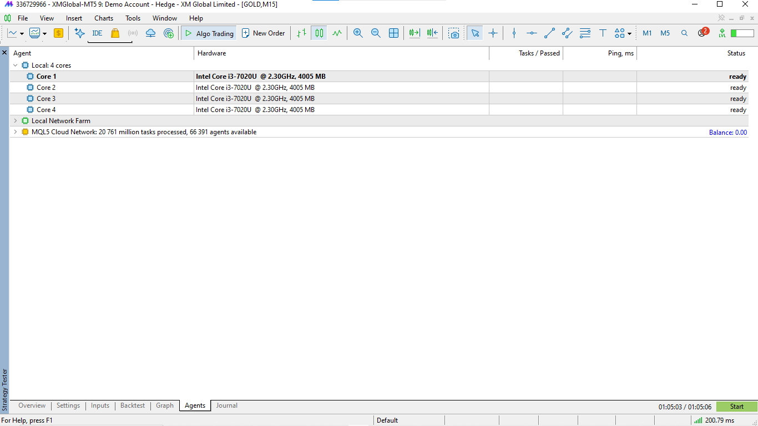758x426 pixels.
Task: Open the Charts menu
Action: click(104, 18)
